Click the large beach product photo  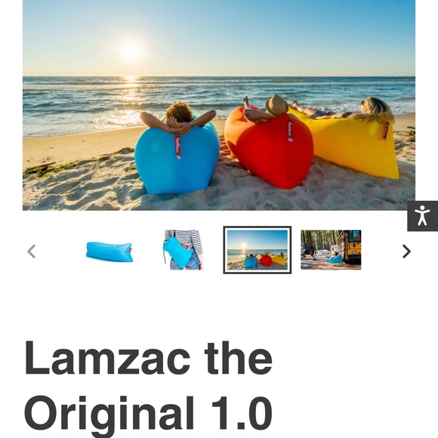(x=219, y=105)
